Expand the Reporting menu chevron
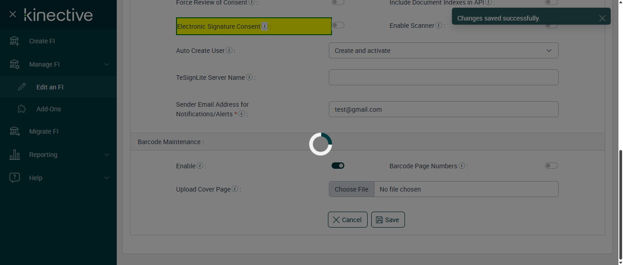Viewport: 623px width, 265px height. click(x=107, y=155)
